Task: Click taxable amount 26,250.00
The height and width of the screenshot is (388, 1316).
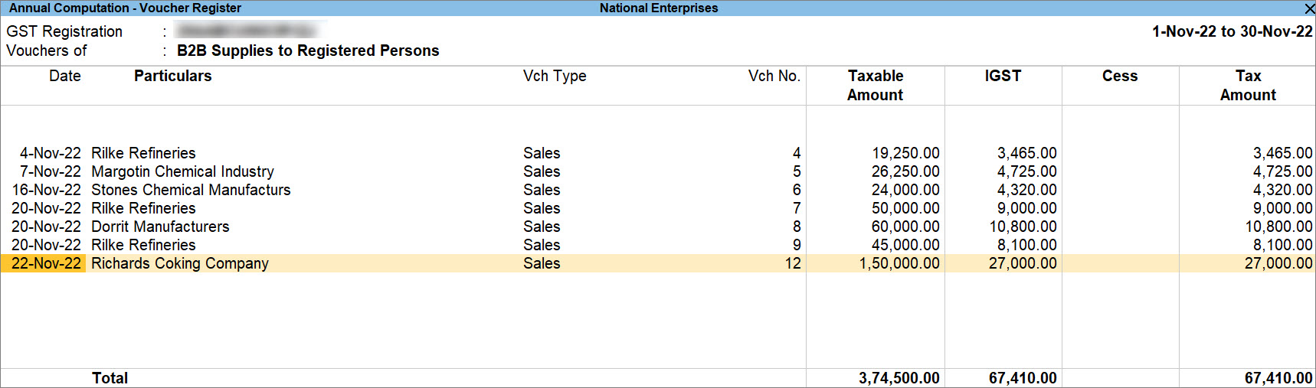Action: [905, 171]
